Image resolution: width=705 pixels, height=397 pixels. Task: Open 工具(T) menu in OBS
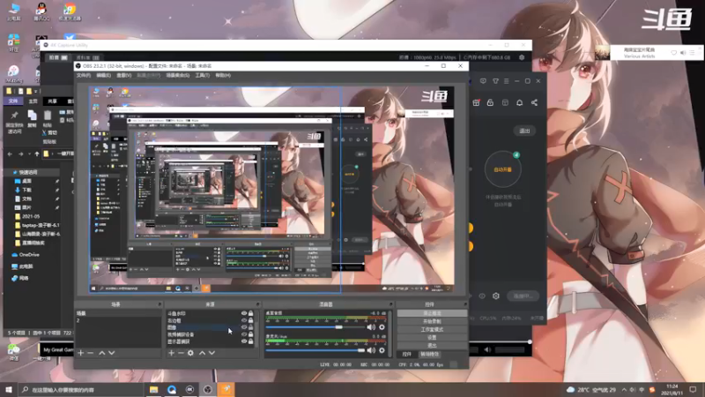(203, 75)
